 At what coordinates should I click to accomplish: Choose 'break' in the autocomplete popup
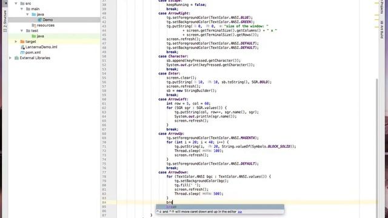point(220,207)
